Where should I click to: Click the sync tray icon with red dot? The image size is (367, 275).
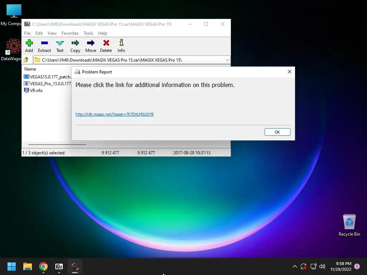pos(304,266)
